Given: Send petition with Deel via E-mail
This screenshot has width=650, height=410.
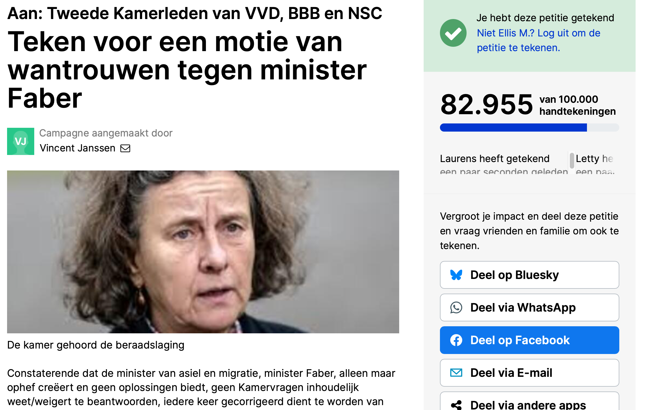Looking at the screenshot, I should coord(529,373).
